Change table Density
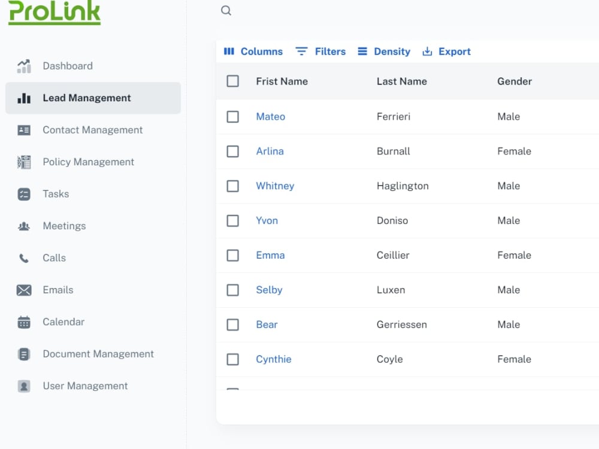 (384, 51)
